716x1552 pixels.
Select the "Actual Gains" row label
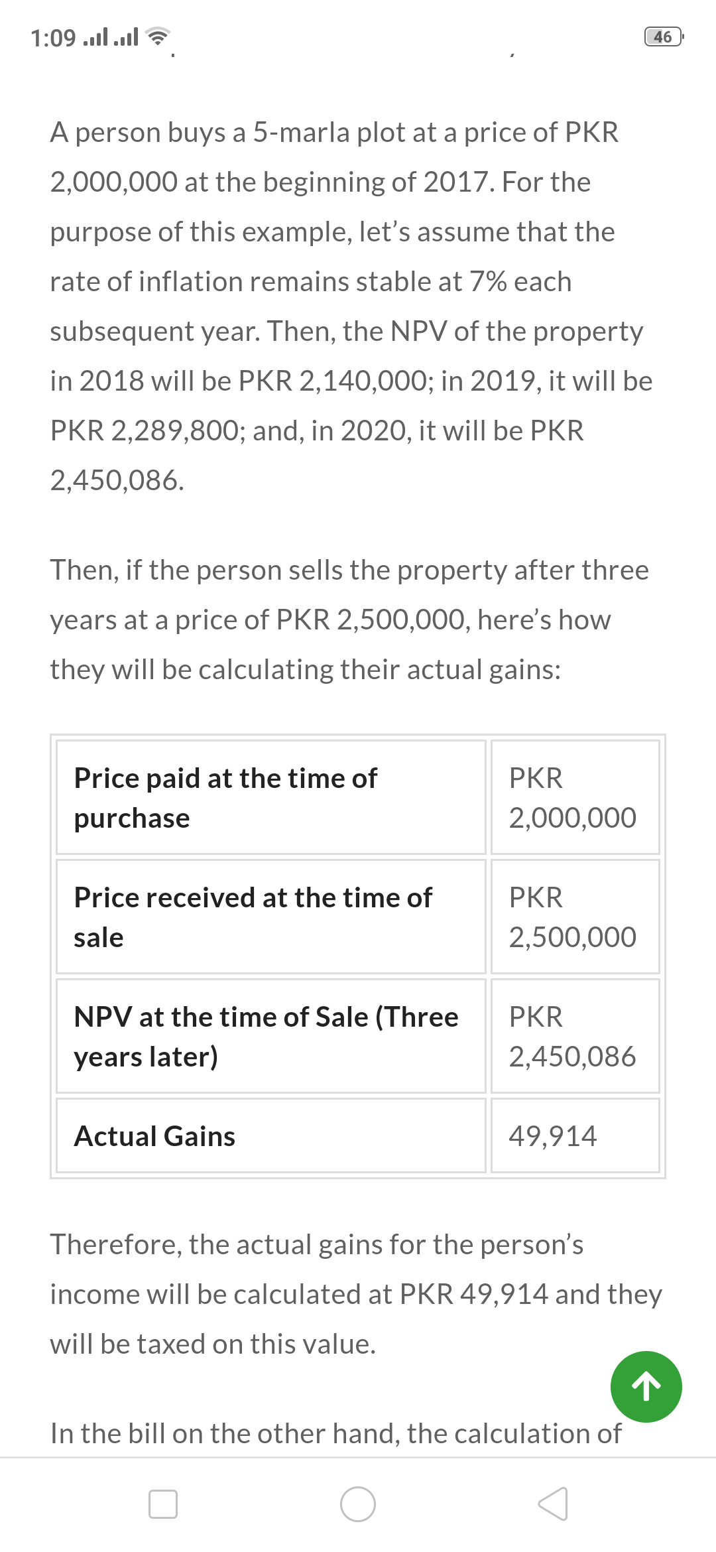click(270, 1135)
